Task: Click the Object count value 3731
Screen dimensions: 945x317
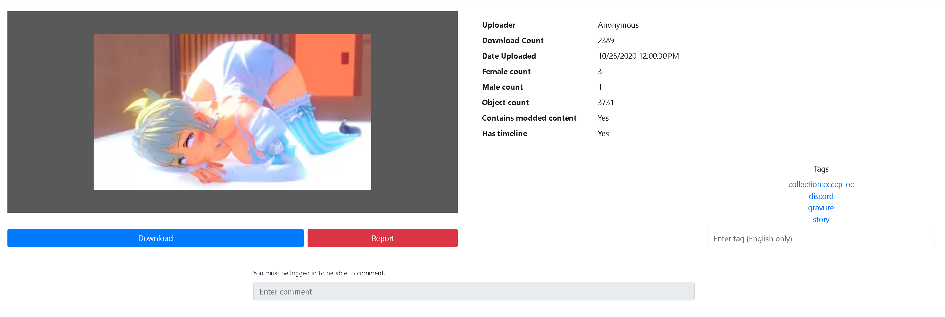Action: point(606,103)
